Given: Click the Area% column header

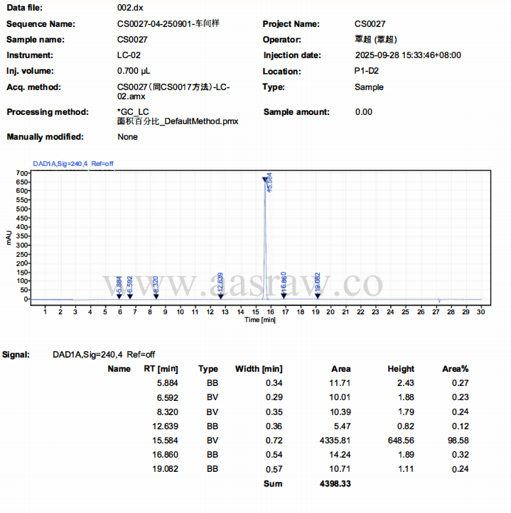Looking at the screenshot, I should click(455, 369).
